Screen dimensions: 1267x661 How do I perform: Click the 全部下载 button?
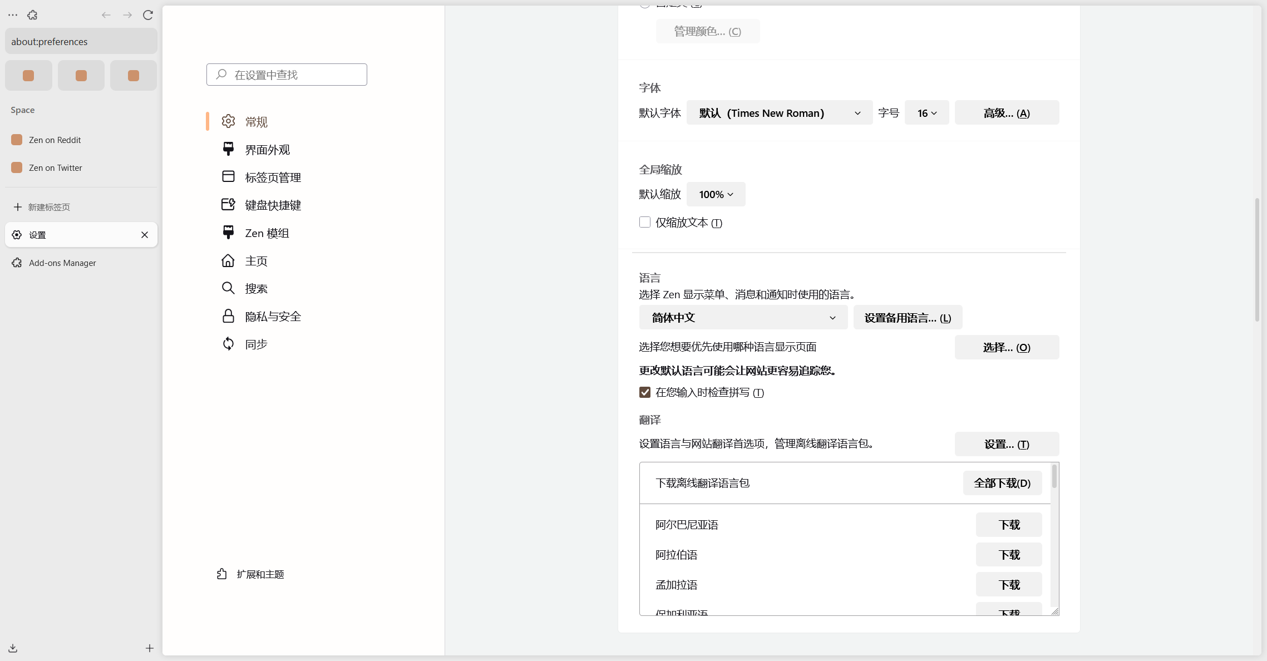[x=1002, y=483]
